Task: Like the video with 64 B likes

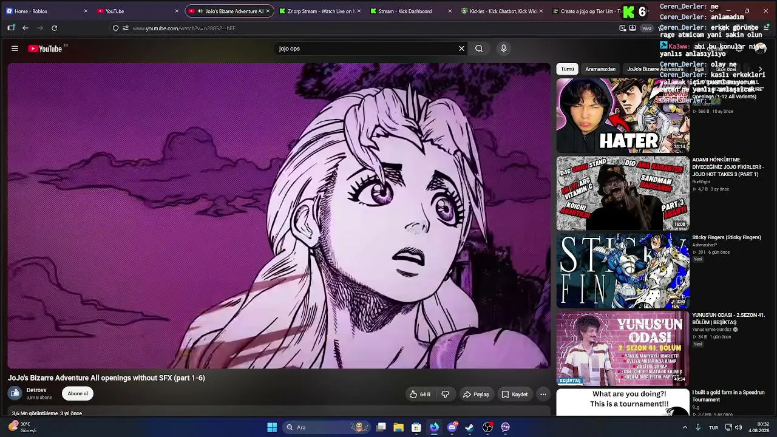Action: point(419,395)
